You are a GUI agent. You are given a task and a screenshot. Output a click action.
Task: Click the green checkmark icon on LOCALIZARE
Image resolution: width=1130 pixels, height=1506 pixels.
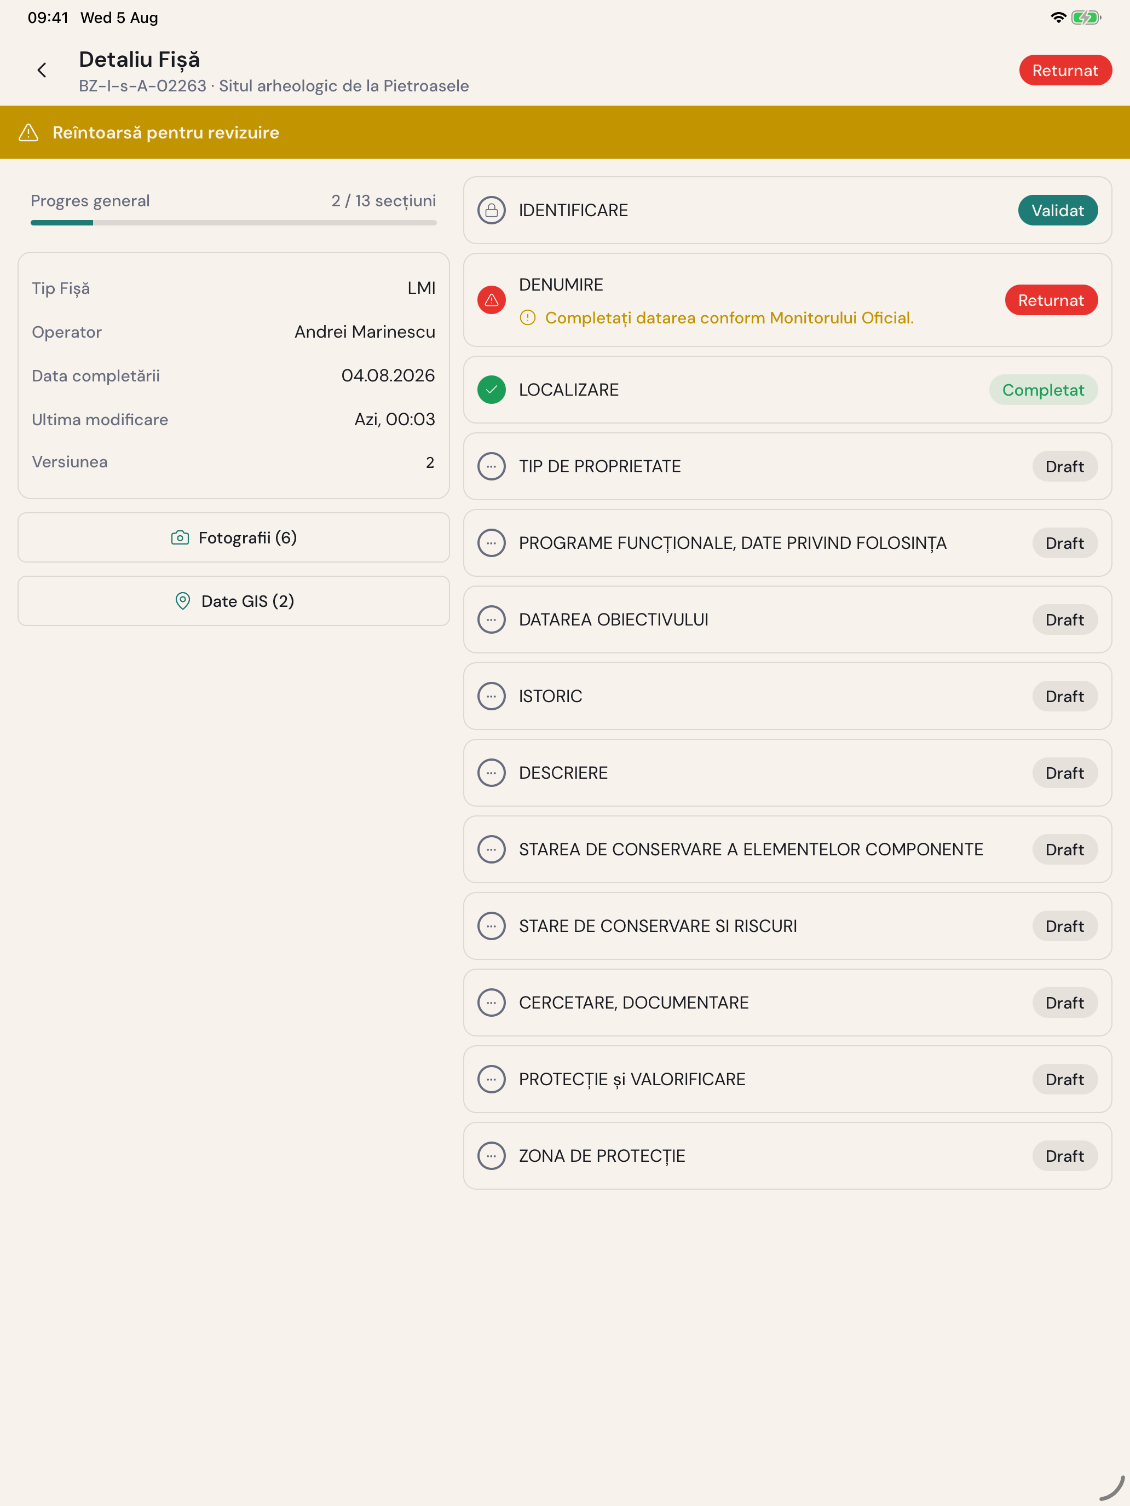491,390
